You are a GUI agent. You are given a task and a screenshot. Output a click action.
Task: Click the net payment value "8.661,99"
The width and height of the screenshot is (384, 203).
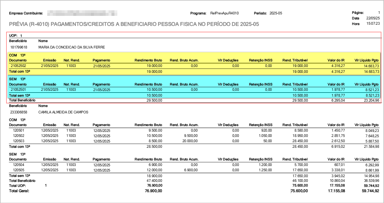pyautogui.click(x=372, y=170)
